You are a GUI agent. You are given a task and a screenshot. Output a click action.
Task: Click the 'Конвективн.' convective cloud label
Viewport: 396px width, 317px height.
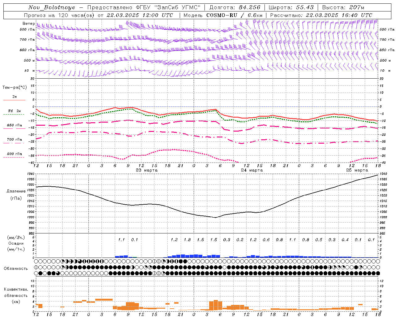(x=16, y=289)
